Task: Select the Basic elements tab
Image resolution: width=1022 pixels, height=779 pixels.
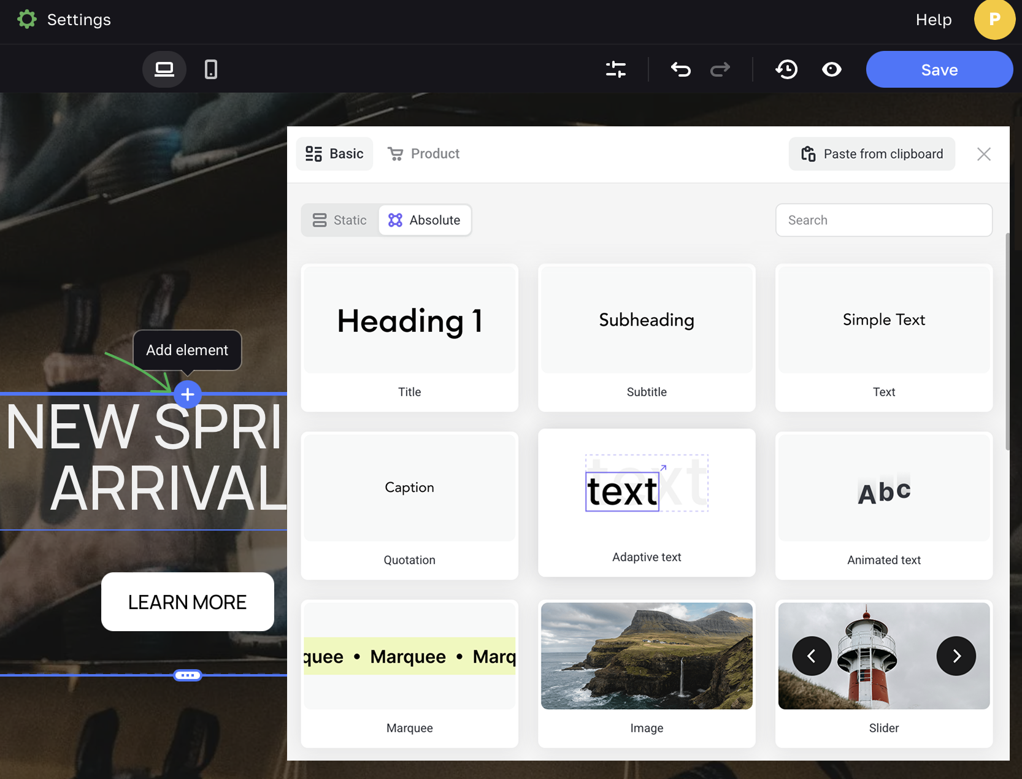Action: click(335, 154)
